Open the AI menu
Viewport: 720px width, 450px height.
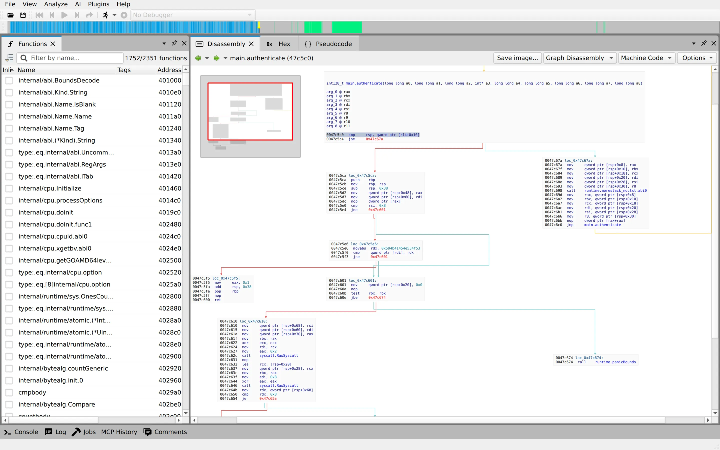click(78, 4)
